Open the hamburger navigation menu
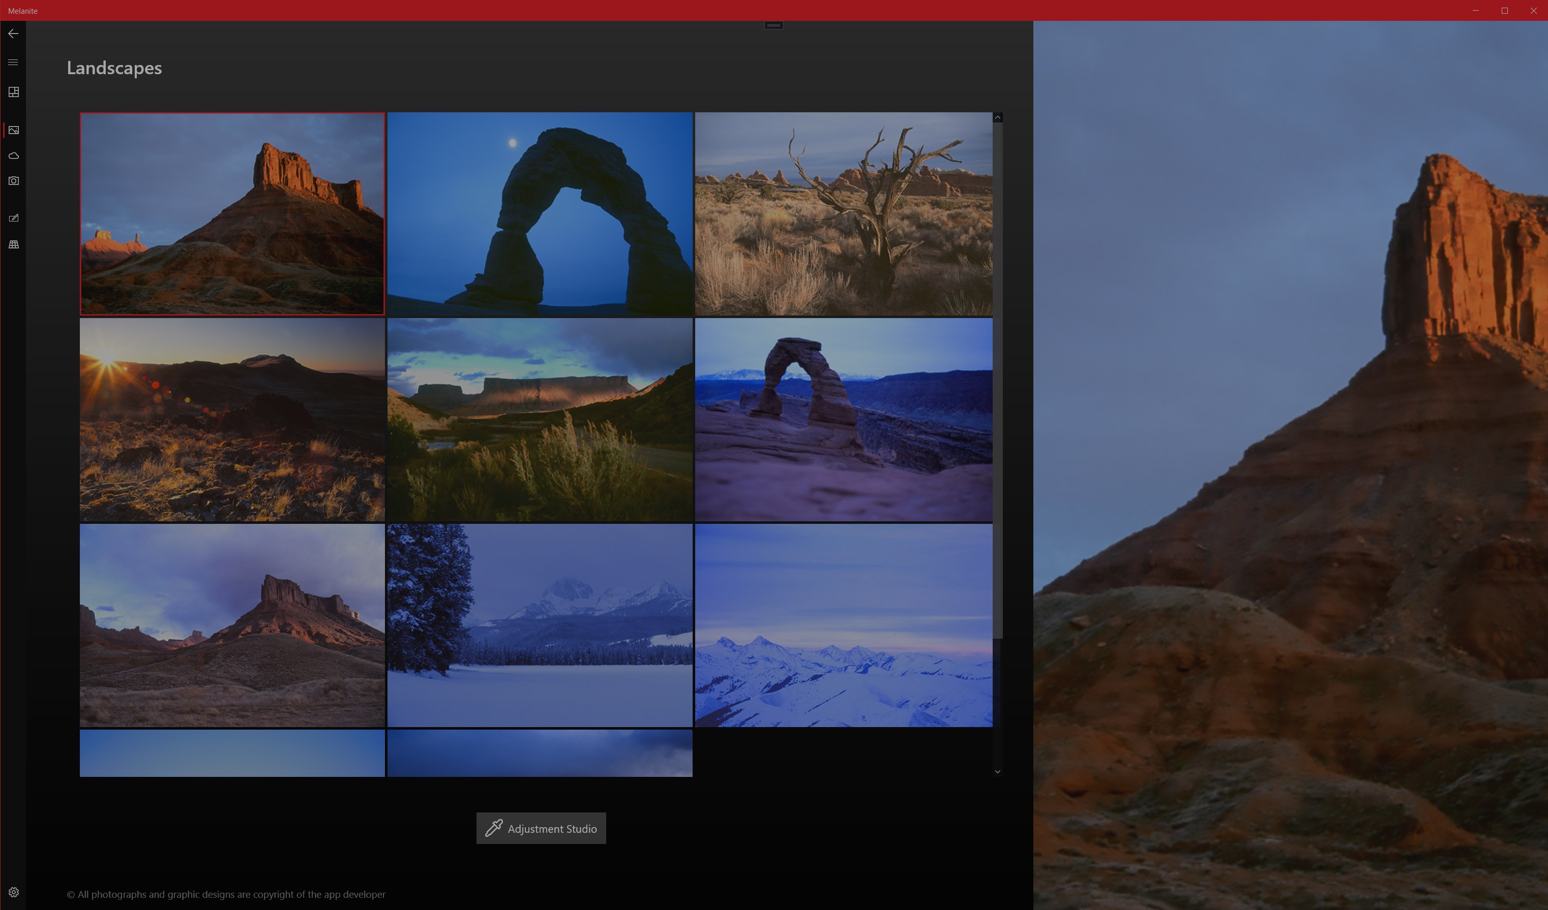 (13, 62)
